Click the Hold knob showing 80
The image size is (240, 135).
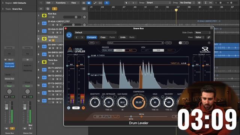(x=155, y=102)
